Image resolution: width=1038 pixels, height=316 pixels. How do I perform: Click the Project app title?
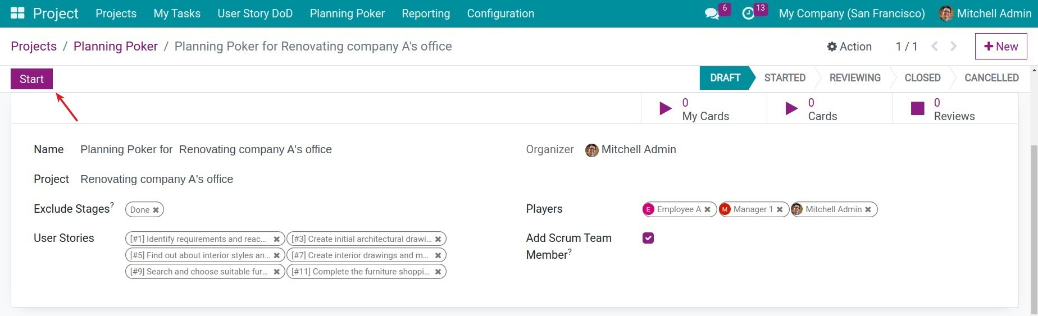[x=56, y=13]
